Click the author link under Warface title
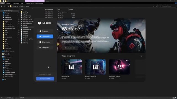This screenshot has width=177, height=99. click(x=67, y=32)
